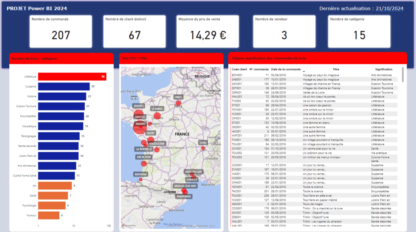Click the ANGOULEME map label
Viewport: 416px width, 232px height.
(x=157, y=144)
